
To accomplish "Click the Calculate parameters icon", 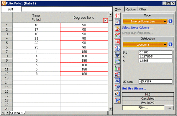I will (117, 16).
